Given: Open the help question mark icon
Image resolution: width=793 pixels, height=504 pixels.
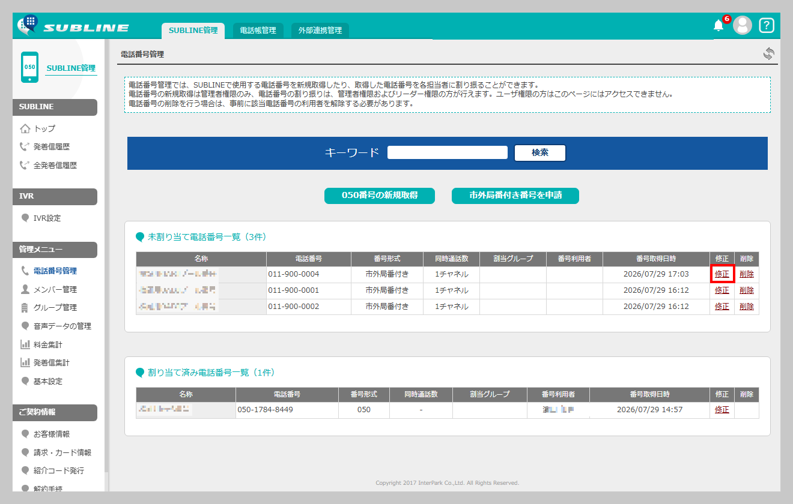Looking at the screenshot, I should click(x=767, y=25).
